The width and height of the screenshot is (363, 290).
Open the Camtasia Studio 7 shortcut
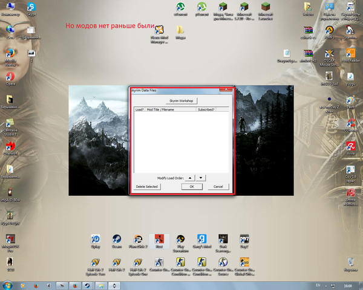click(10, 127)
